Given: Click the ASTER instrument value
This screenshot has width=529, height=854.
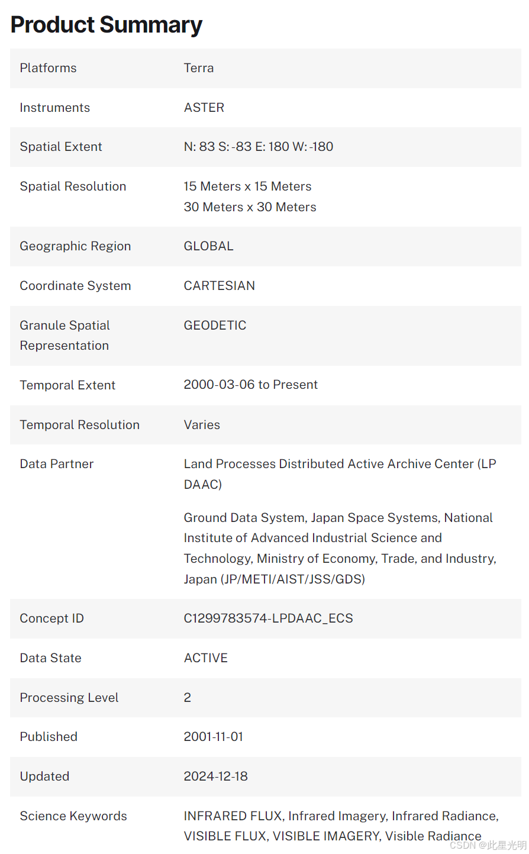Looking at the screenshot, I should pos(204,108).
